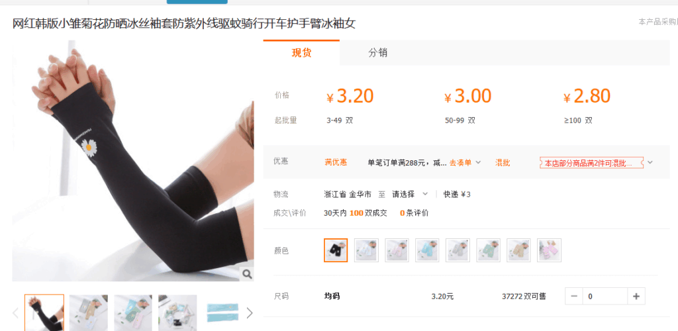Image resolution: width=678 pixels, height=331 pixels.
Task: Go to next thumbnail with right arrow
Action: coord(250,313)
